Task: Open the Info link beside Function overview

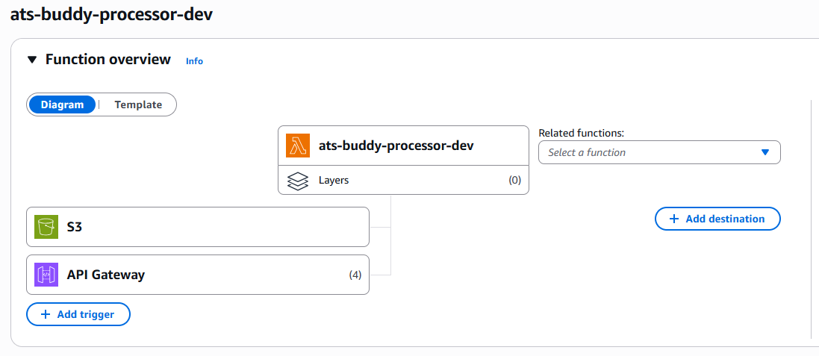Action: coord(194,61)
